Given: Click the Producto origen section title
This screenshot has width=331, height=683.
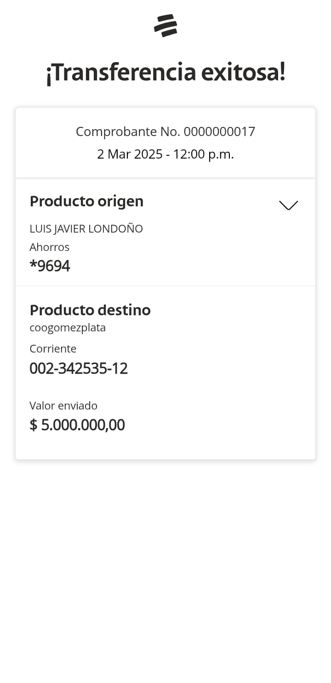Looking at the screenshot, I should coord(86,201).
